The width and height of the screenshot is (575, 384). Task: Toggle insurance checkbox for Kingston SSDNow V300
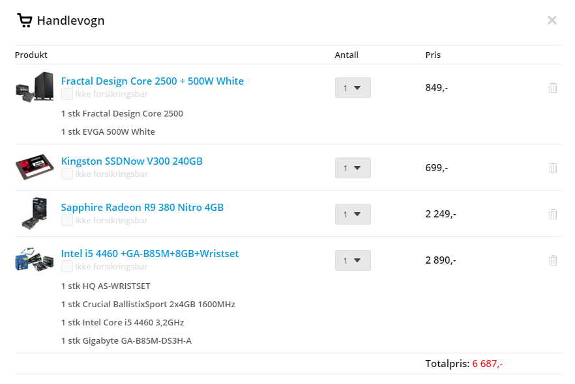pos(66,174)
